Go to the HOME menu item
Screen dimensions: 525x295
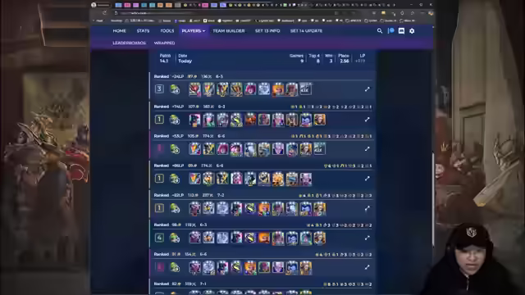[120, 31]
